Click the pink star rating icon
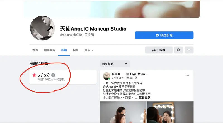The image size is (223, 123). [34, 75]
